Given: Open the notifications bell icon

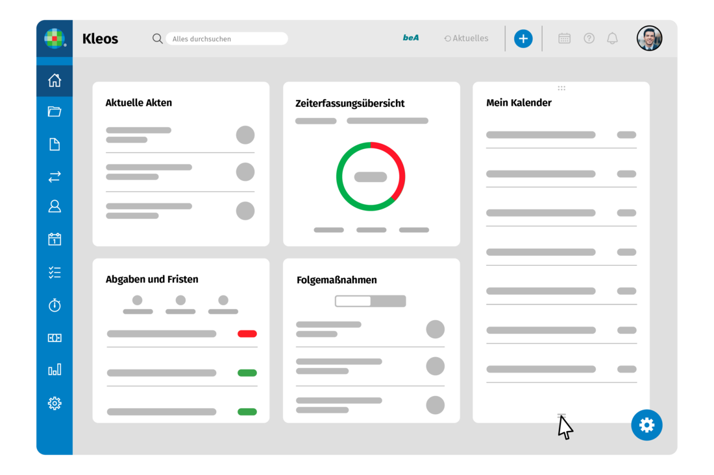Looking at the screenshot, I should 612,38.
